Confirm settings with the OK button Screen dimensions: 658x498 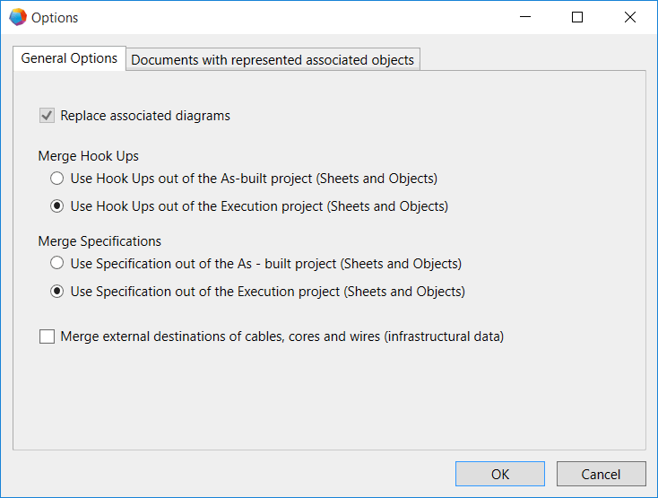pos(500,474)
